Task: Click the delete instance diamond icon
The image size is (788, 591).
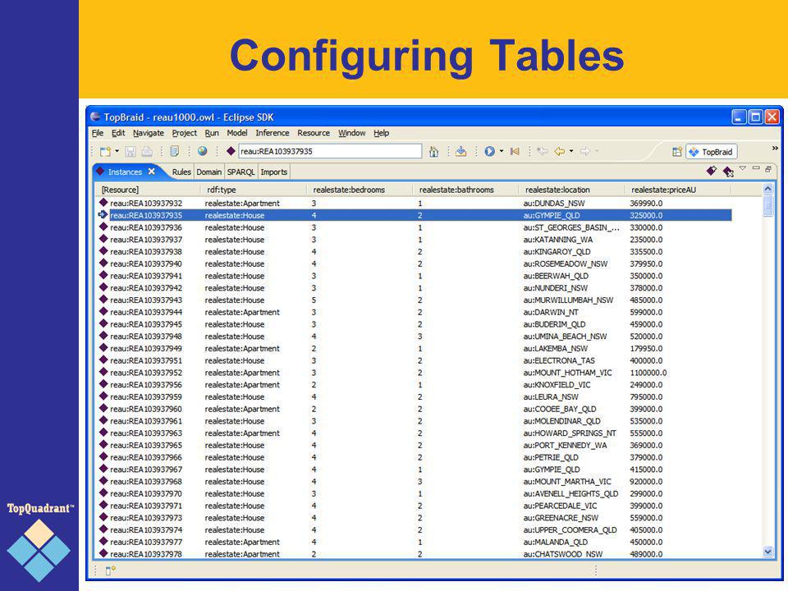Action: [728, 172]
